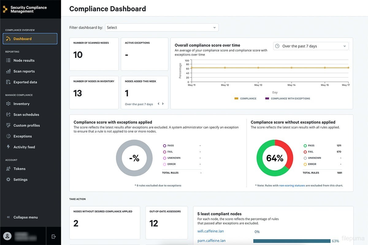The width and height of the screenshot is (368, 245).
Task: Go to Tokens in Account section
Action: point(19,169)
